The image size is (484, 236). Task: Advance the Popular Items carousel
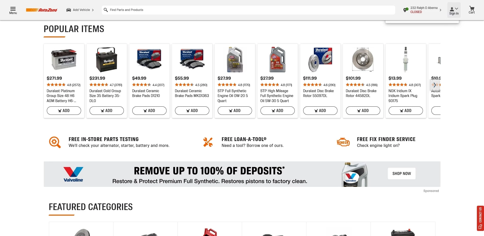435,85
